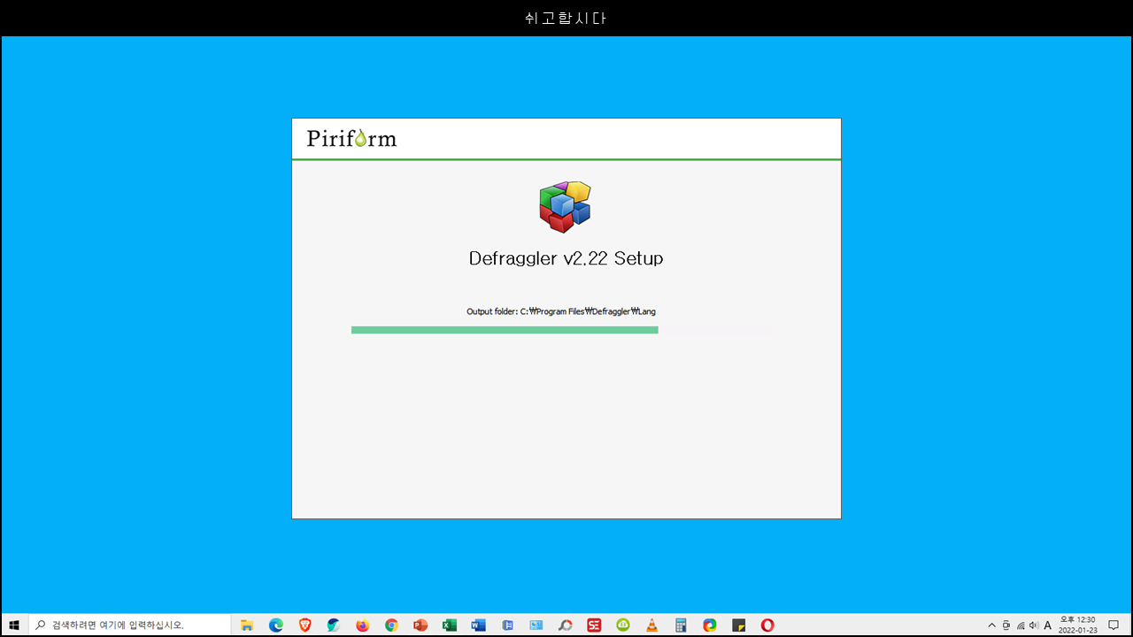Click the installation progress bar

(x=560, y=330)
